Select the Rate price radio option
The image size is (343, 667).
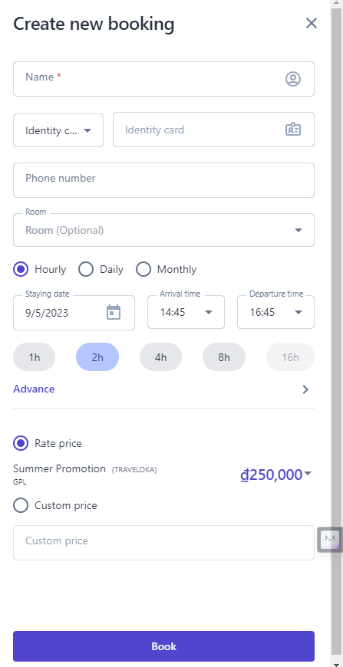click(21, 443)
